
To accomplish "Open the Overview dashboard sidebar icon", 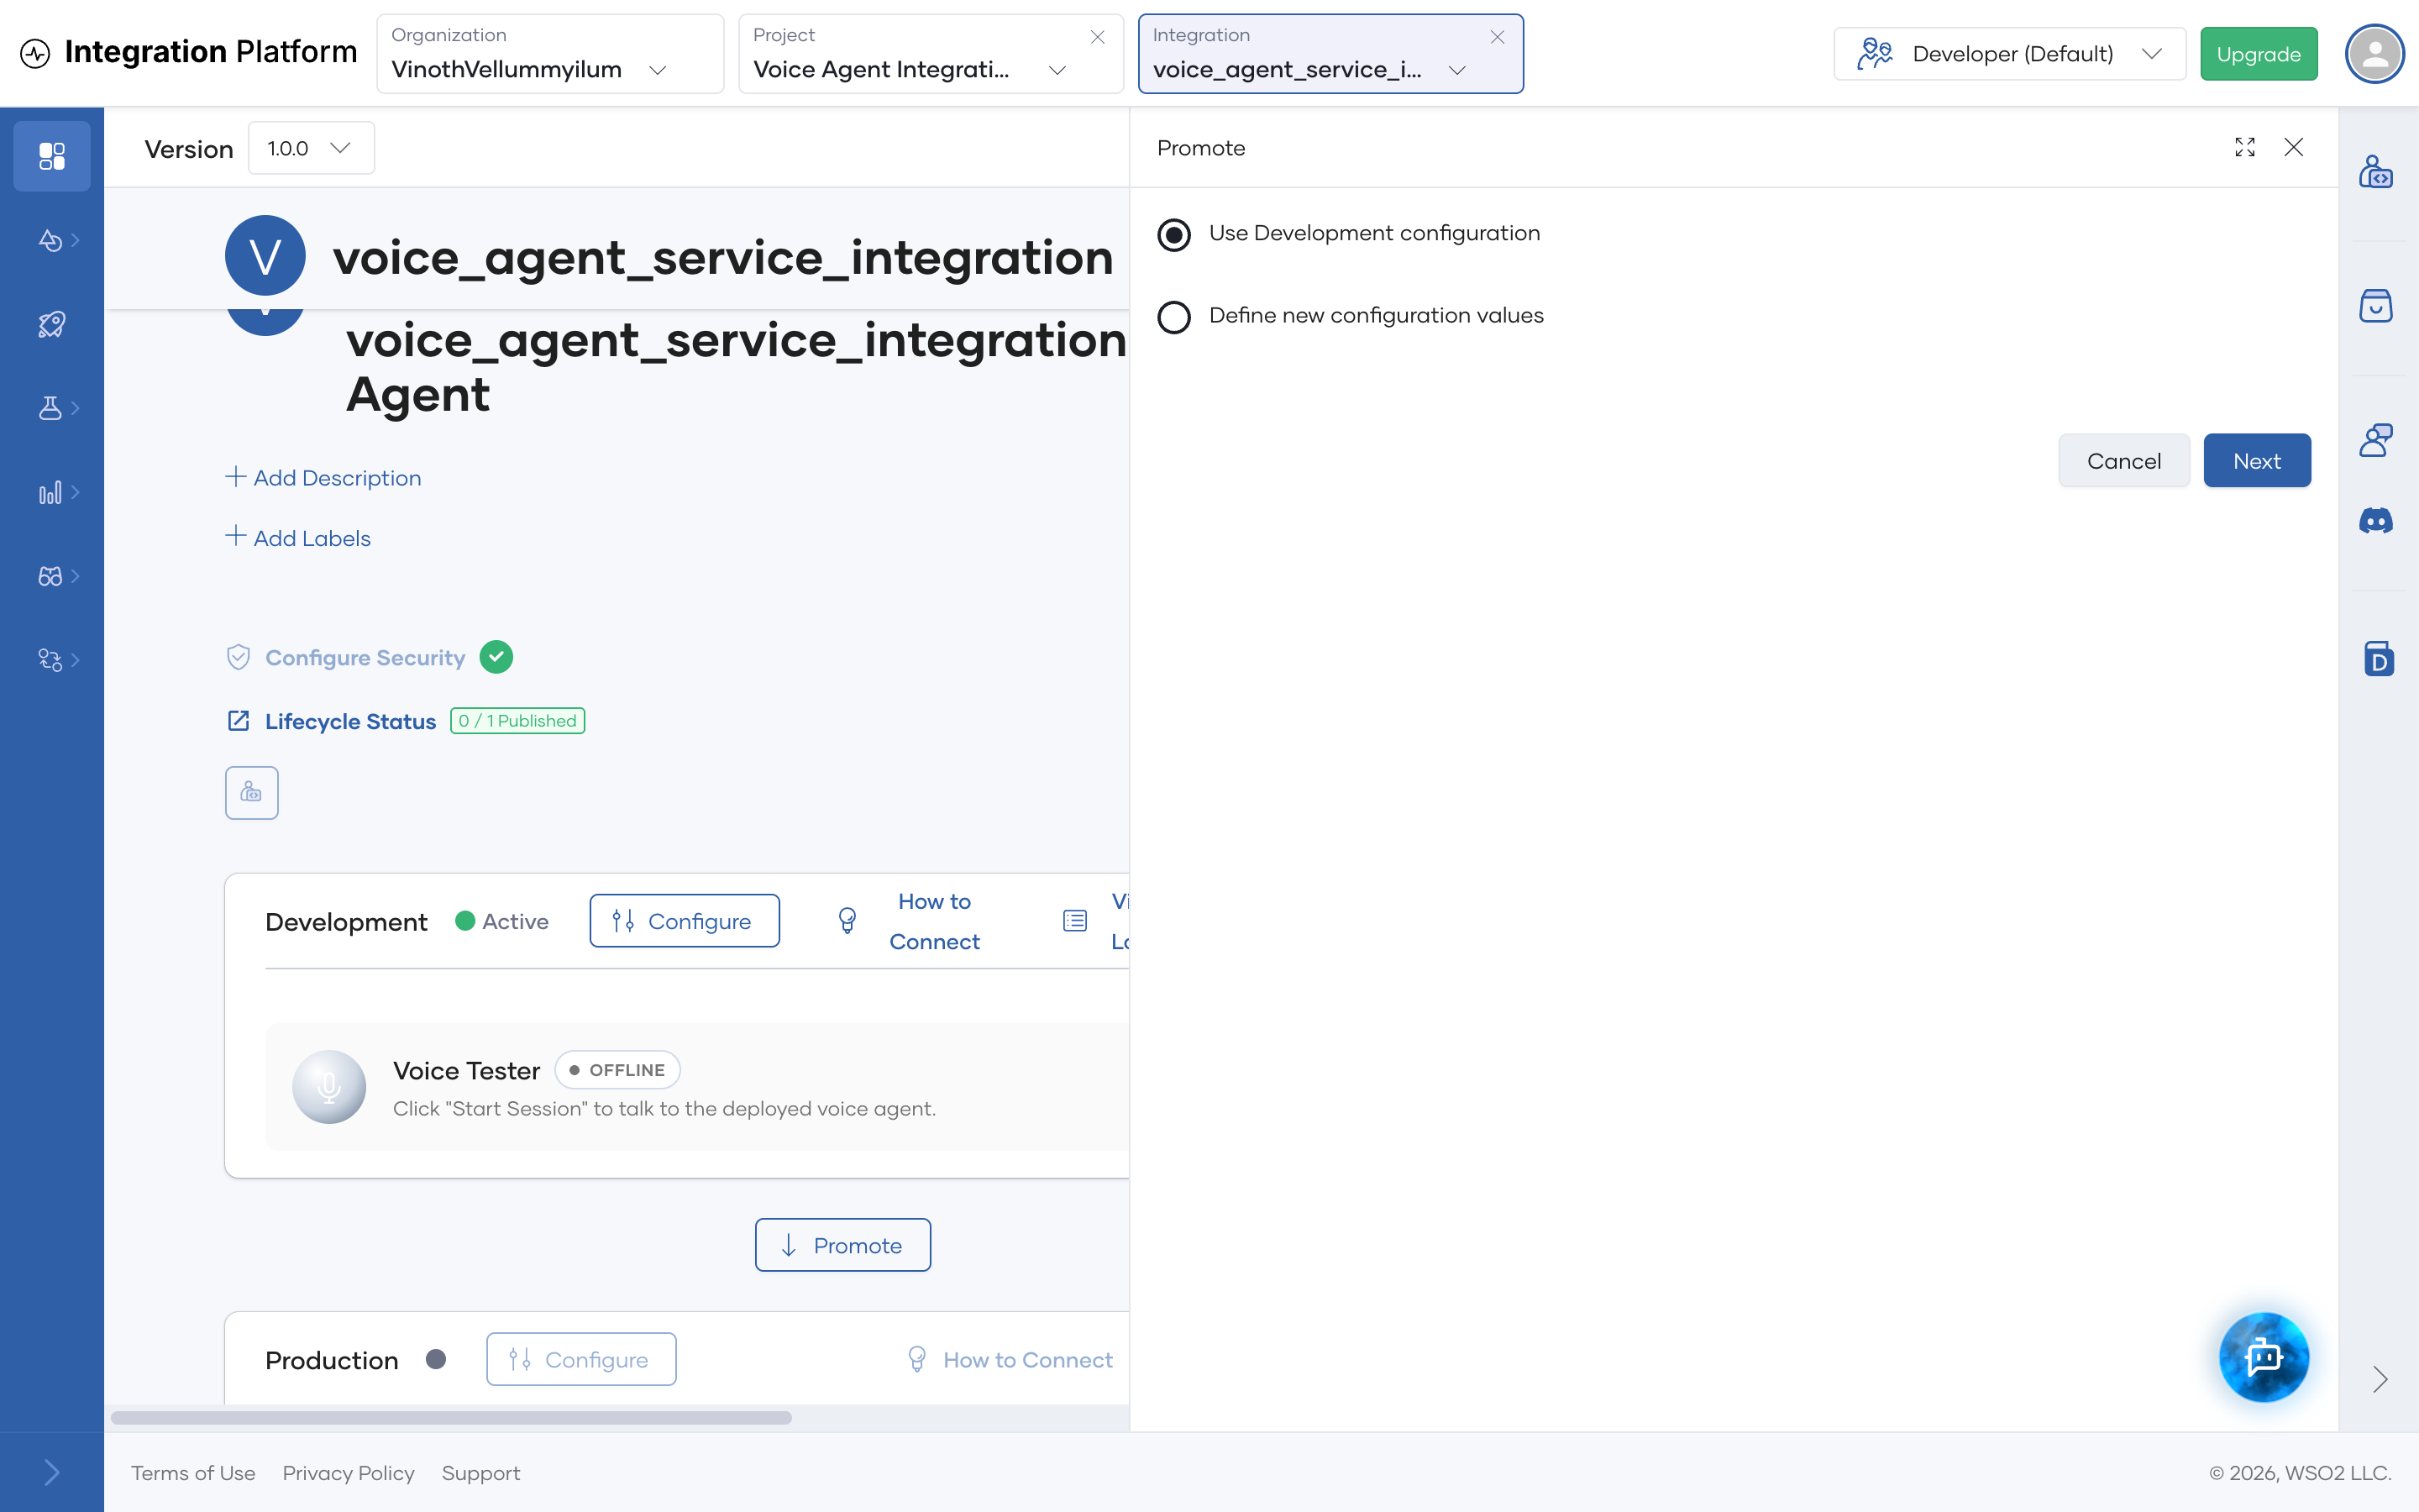I will tap(52, 156).
